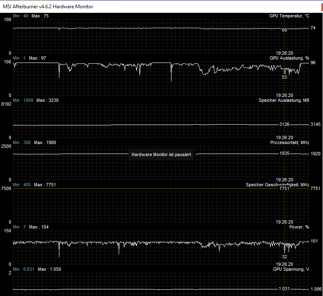Click the 'Hardware Monitor ist pausiert' notice
Viewport: 323px width, 296px height.
[161, 154]
